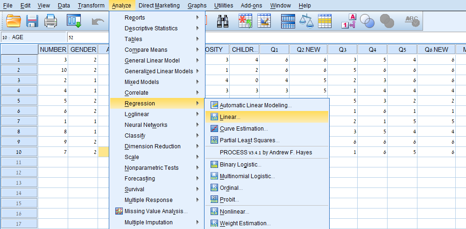The height and width of the screenshot is (229, 466).
Task: Choose Binary Logistic... regression option
Action: pyautogui.click(x=240, y=165)
